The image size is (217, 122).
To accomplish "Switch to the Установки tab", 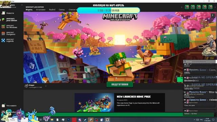I will [x=41, y=10].
